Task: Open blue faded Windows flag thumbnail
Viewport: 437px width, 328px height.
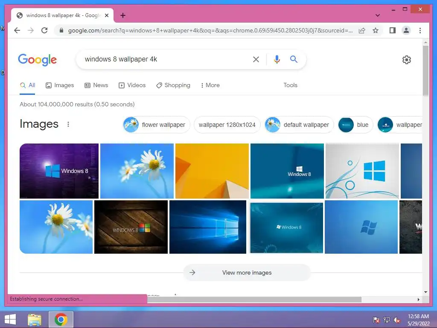Action: coord(361,227)
